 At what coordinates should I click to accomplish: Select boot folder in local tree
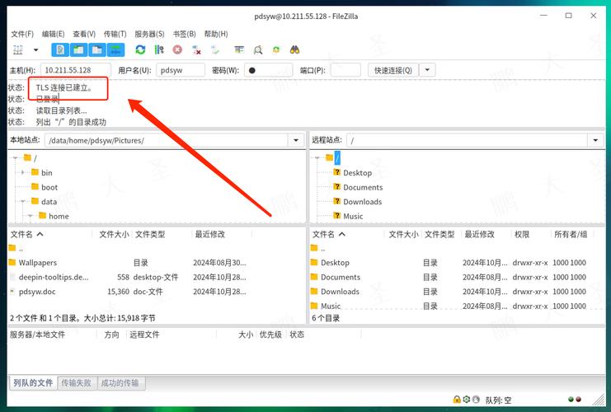[49, 187]
